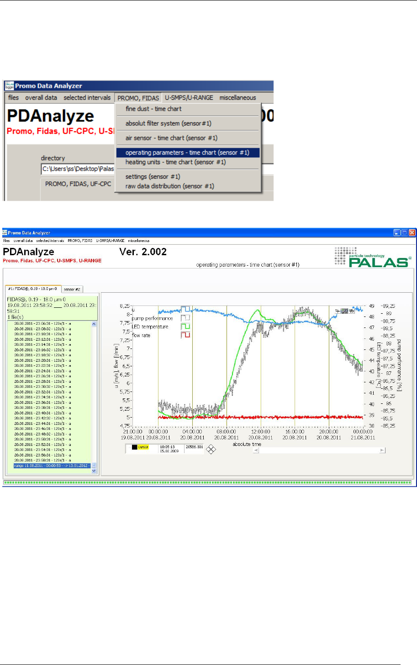The width and height of the screenshot is (417, 665).
Task: Select the zoom magnifier tool in graph palette
Action: pyautogui.click(x=345, y=311)
